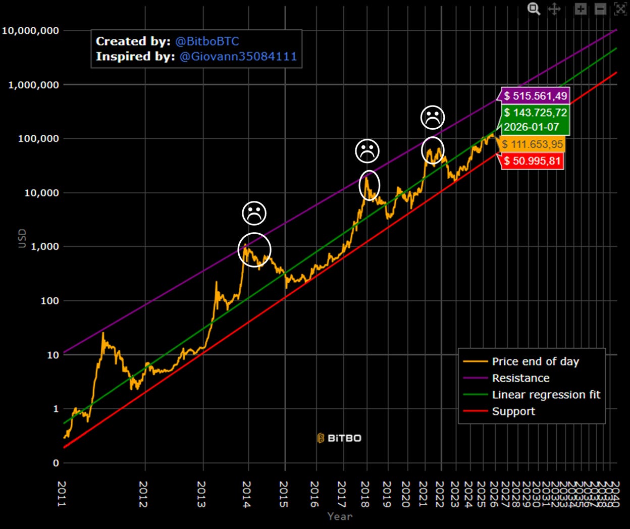Screen dimensions: 630x529
Task: Click the zoom-out button on the chart toolbar
Action: pyautogui.click(x=601, y=9)
